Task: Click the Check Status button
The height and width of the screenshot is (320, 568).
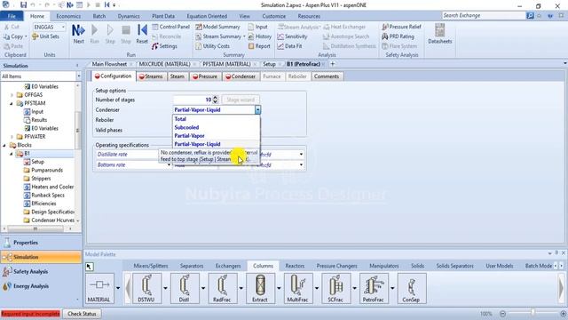Action: coord(82,314)
